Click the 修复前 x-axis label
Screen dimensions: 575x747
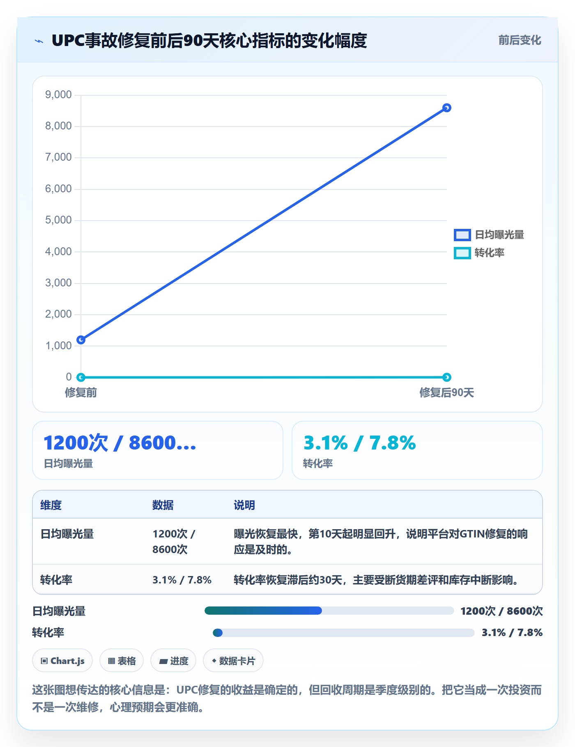(81, 392)
